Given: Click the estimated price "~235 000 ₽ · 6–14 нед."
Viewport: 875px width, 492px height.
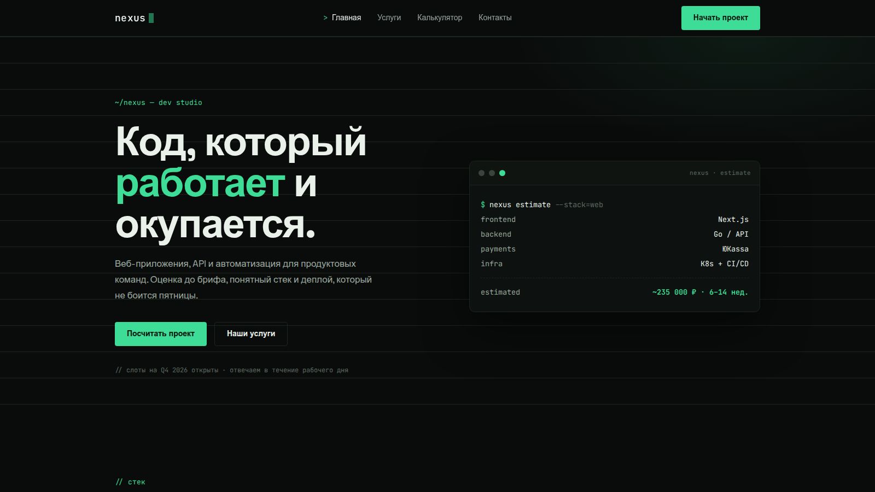Looking at the screenshot, I should point(700,292).
